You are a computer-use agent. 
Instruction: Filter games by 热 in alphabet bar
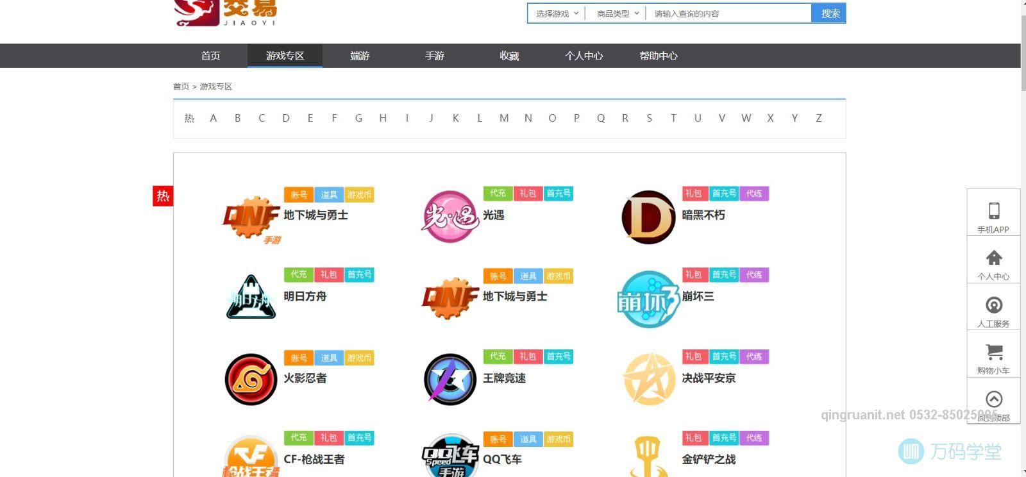(189, 118)
